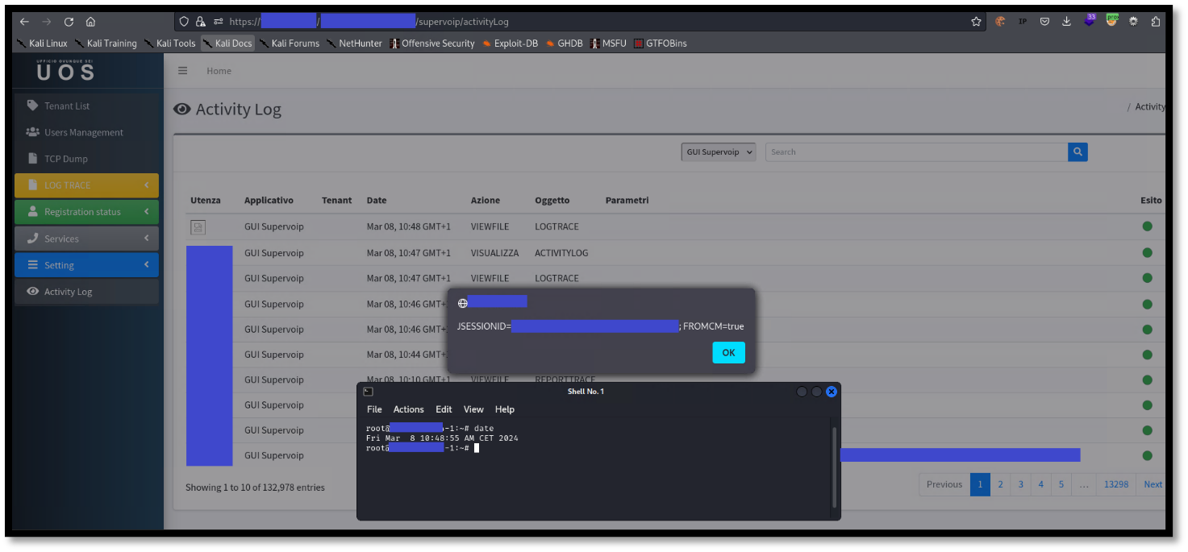Viewport: 1188px width, 552px height.
Task: Click the padlock site security icon
Action: click(201, 22)
